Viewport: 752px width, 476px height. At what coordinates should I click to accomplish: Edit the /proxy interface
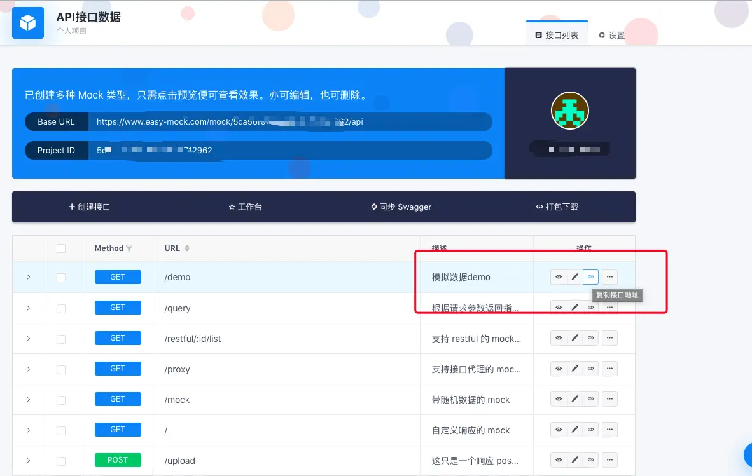pos(574,369)
